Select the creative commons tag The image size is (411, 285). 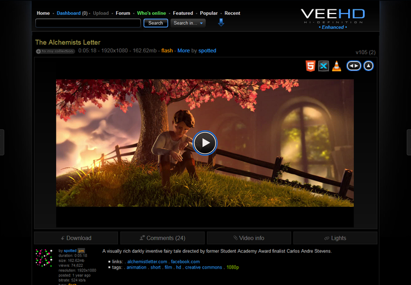pos(204,267)
